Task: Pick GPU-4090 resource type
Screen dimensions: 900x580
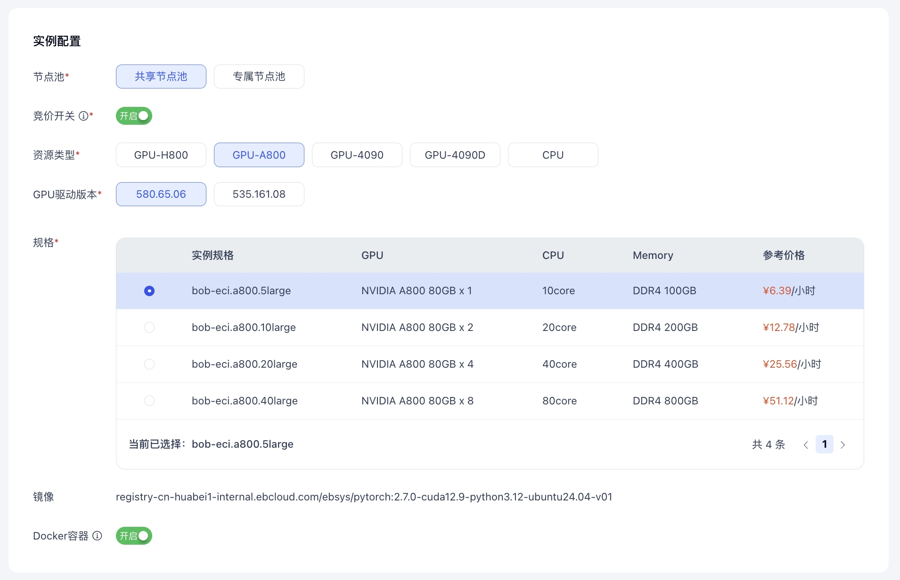Action: [357, 155]
